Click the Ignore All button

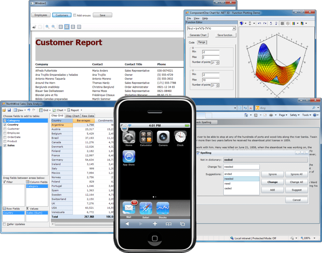coord(297,174)
